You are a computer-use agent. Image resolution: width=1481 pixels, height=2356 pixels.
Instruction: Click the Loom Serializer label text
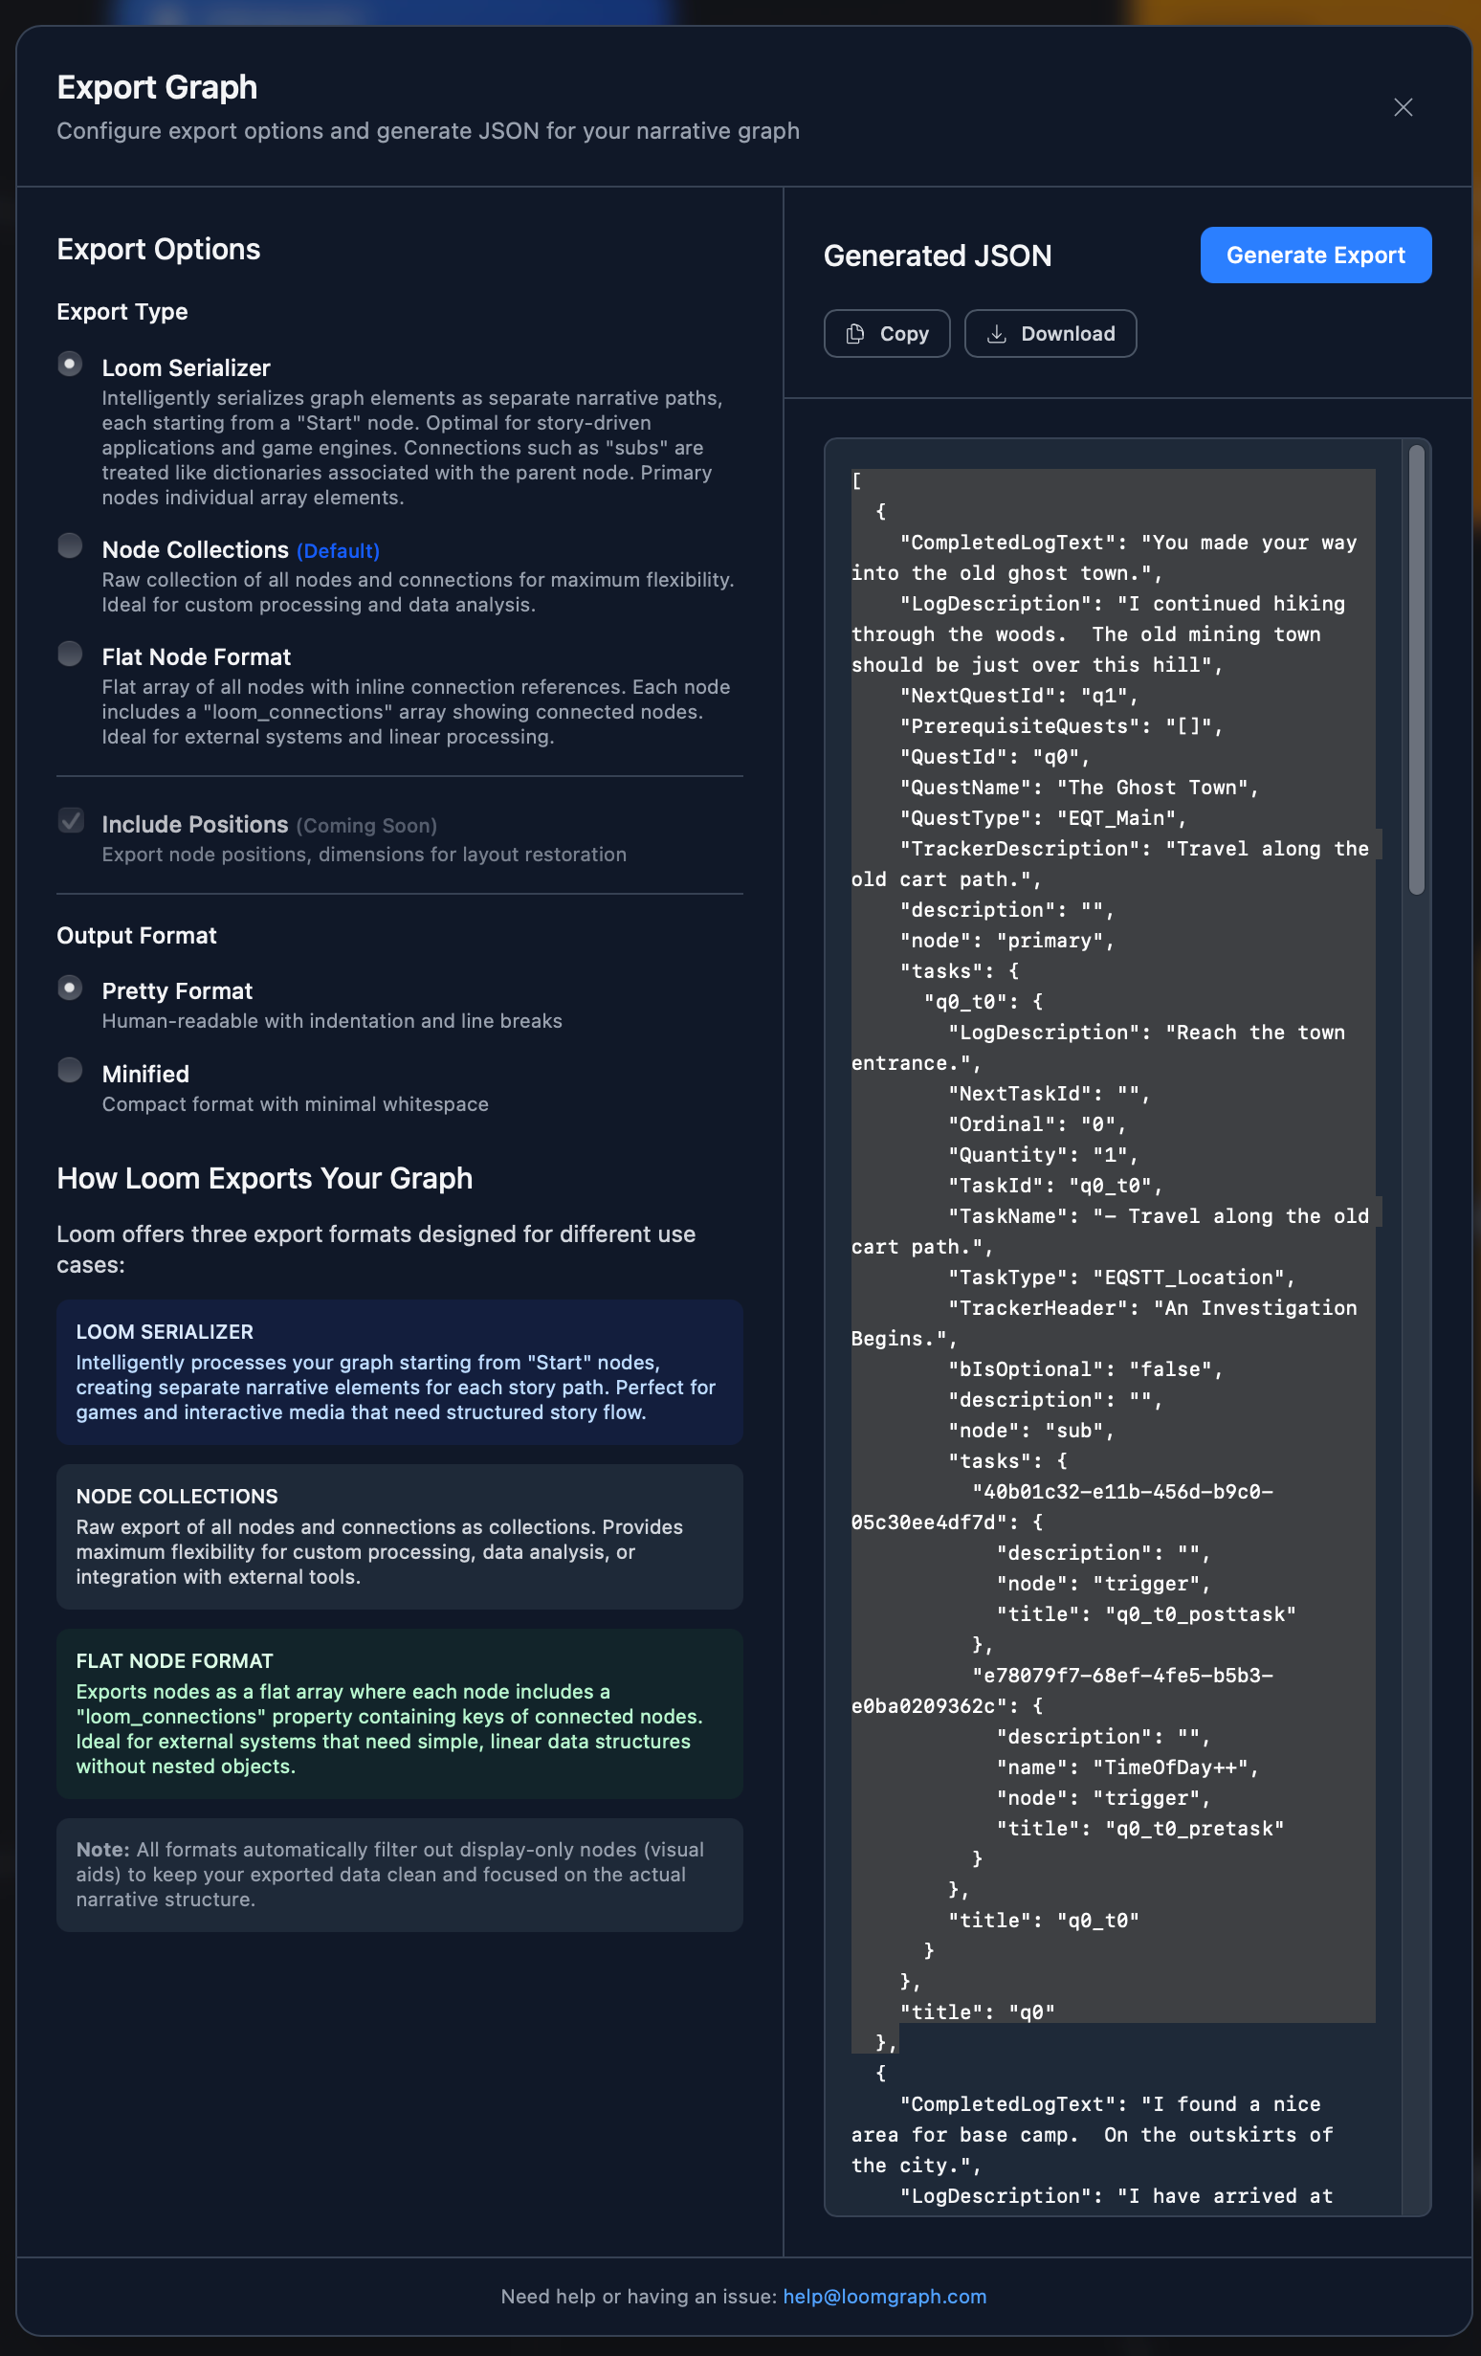pos(186,367)
